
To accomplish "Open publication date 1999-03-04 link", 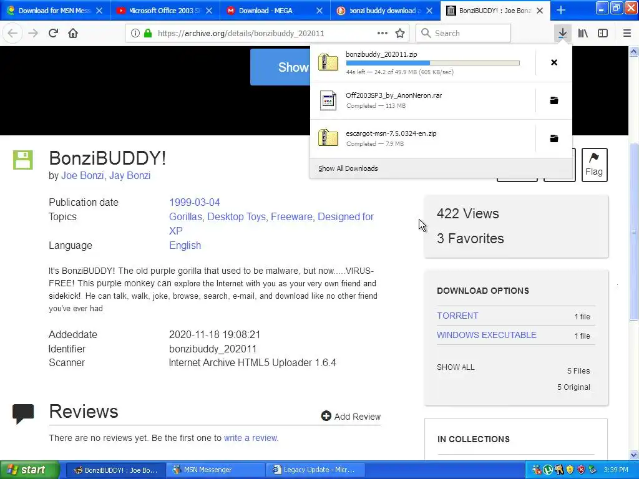I will pos(195,203).
